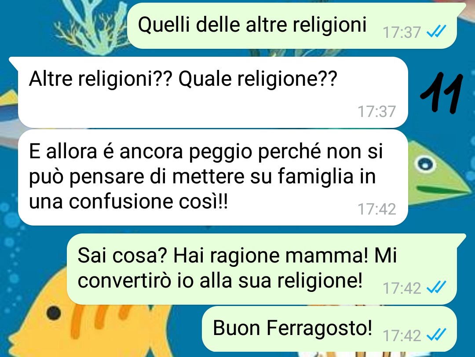Tap the handwritten number 11 annotation
The height and width of the screenshot is (357, 475).
pos(442,93)
